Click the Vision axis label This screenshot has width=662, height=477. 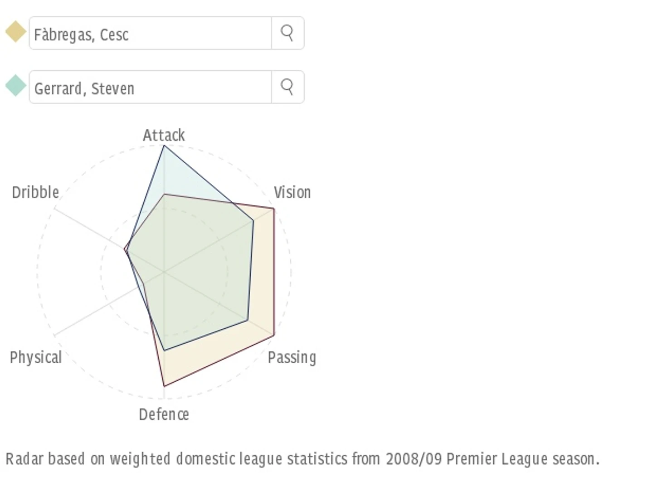[x=292, y=192]
